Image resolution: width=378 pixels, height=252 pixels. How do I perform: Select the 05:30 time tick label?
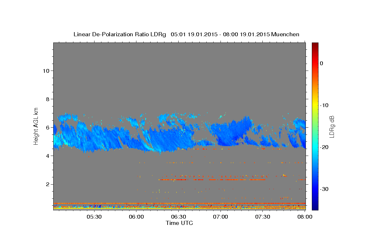click(94, 217)
